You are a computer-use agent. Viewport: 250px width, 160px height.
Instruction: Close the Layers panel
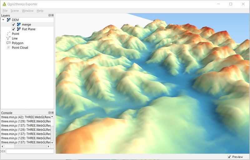(52, 15)
